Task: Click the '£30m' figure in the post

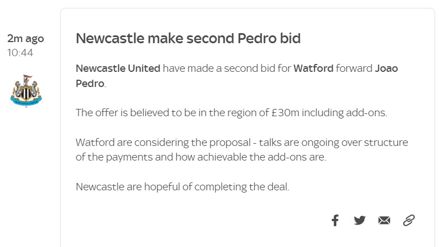Action: [x=285, y=113]
